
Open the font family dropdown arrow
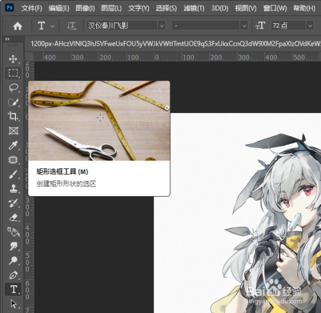tap(162, 26)
